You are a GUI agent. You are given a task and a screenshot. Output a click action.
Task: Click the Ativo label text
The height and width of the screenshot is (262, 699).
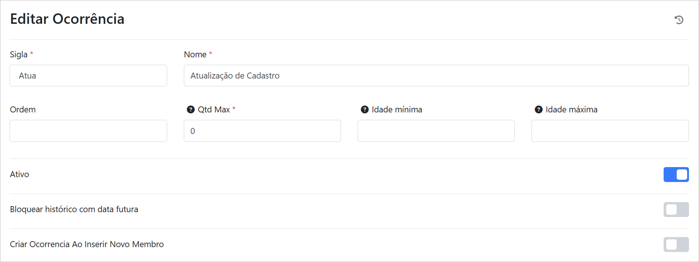tap(19, 174)
